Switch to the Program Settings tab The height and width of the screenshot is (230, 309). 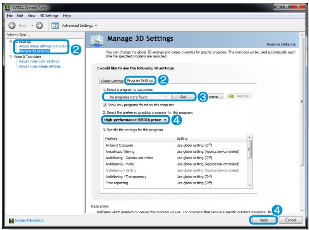click(140, 80)
